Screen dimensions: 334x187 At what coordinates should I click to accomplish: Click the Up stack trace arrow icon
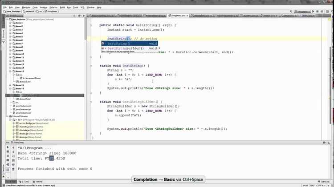pyautogui.click(x=13, y=147)
